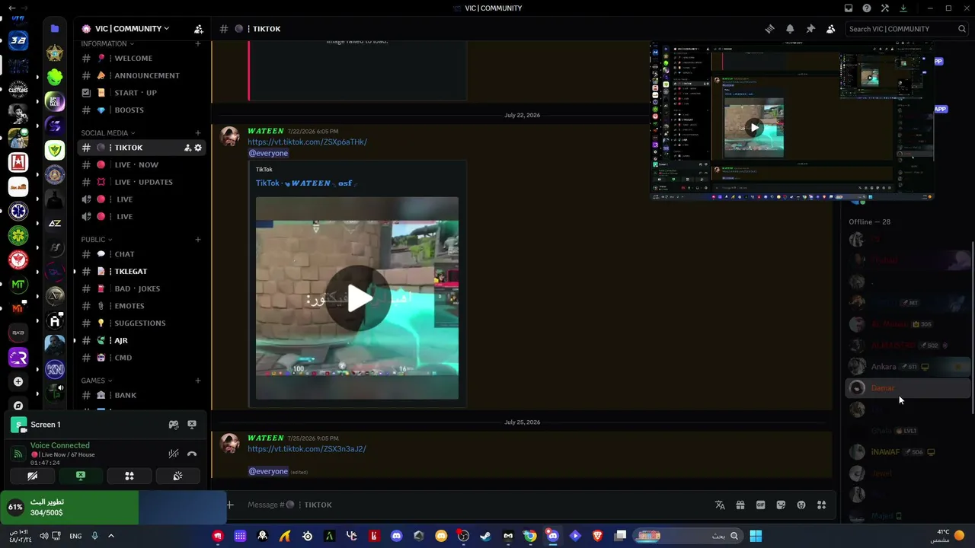
Task: Click the stream preview thumbnail
Action: 792,122
